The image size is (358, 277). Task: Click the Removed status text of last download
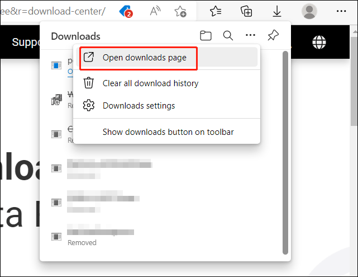click(82, 242)
